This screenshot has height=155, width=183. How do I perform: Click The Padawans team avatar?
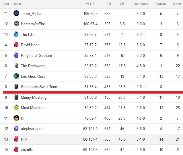coord(16,66)
